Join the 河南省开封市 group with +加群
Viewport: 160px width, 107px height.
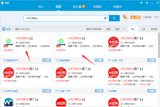tap(47, 60)
